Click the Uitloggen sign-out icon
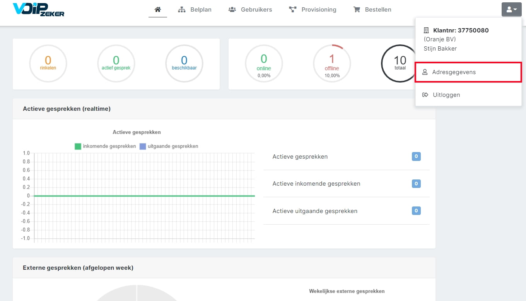This screenshot has height=301, width=526. pyautogui.click(x=425, y=95)
